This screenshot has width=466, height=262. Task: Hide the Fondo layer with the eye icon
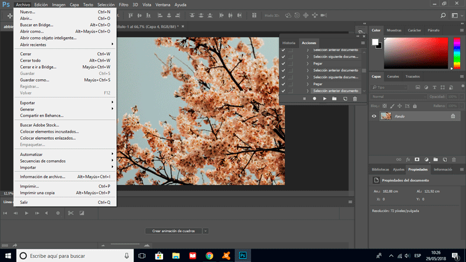point(374,116)
